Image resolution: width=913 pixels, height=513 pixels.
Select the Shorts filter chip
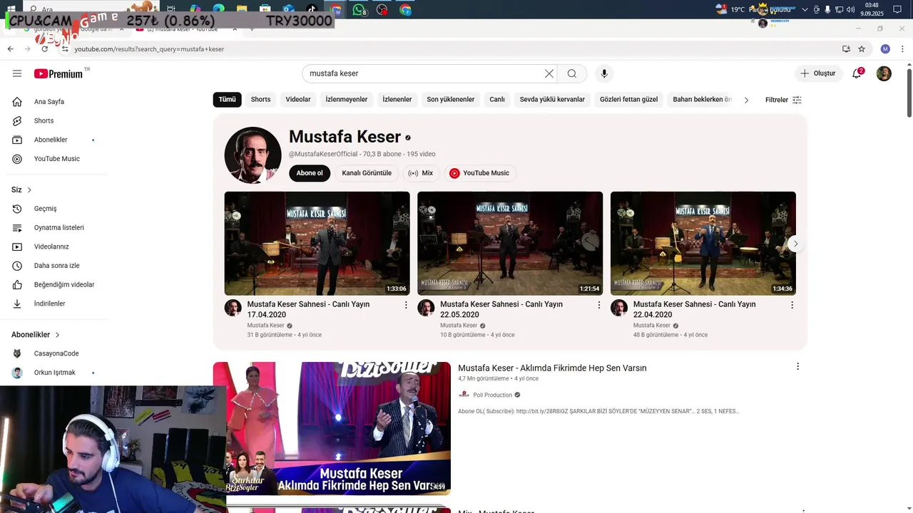[x=260, y=100]
